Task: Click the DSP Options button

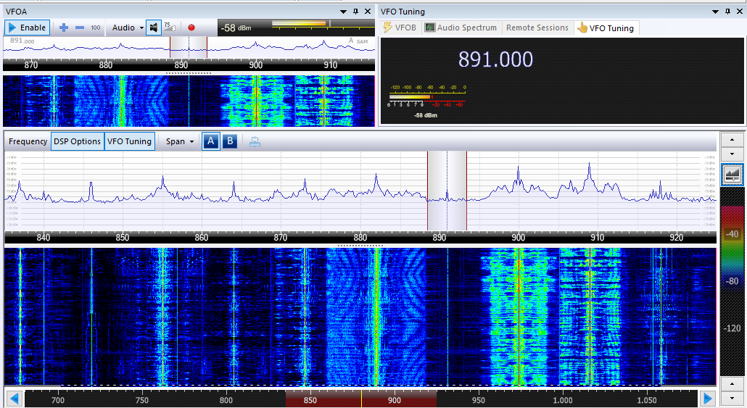Action: [x=77, y=141]
